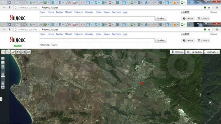Click the red location marker on map
This screenshot has width=221, height=124.
pyautogui.click(x=142, y=83)
